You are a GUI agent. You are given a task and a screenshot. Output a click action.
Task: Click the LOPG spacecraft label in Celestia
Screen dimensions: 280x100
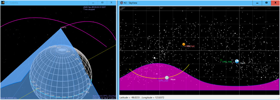tap(64, 28)
